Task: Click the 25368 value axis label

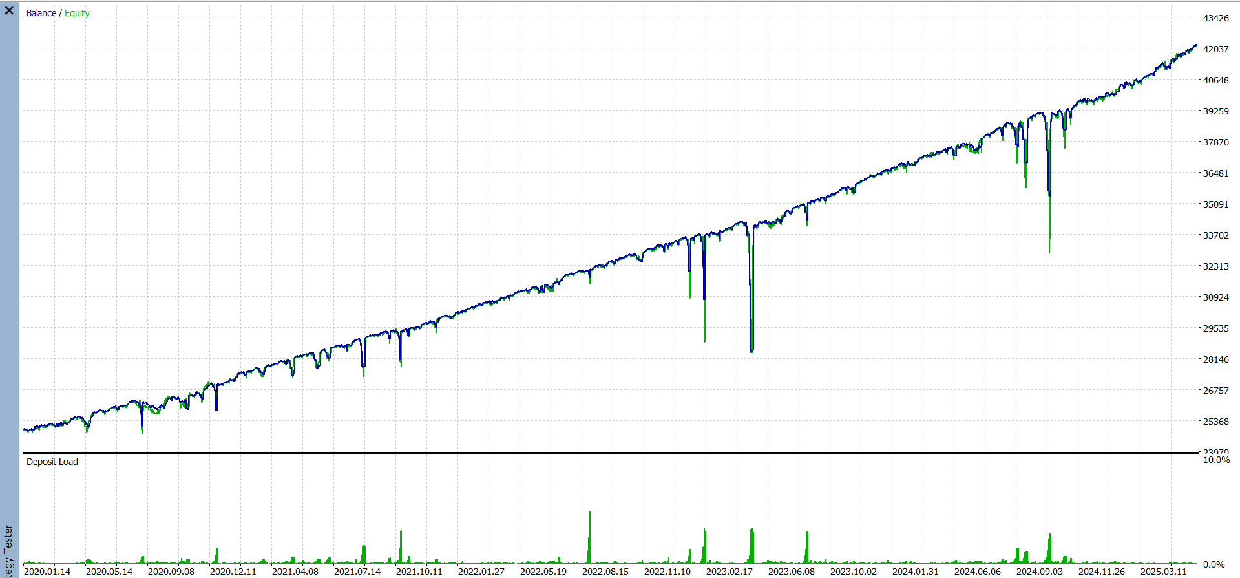Action: [1215, 422]
